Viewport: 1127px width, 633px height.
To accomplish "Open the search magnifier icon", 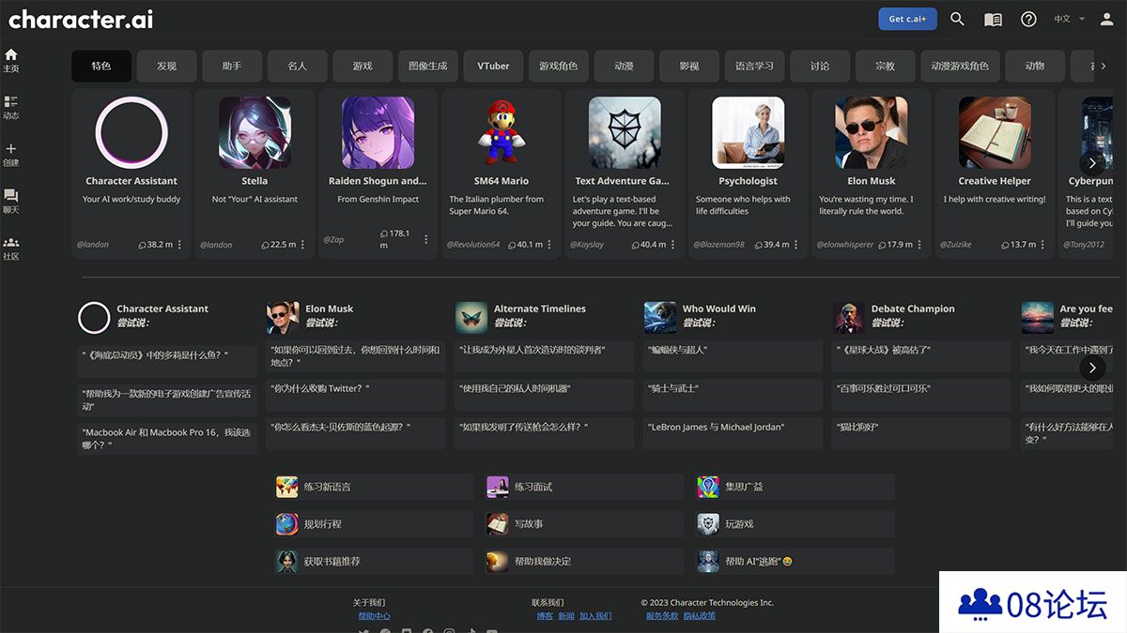I will click(957, 19).
